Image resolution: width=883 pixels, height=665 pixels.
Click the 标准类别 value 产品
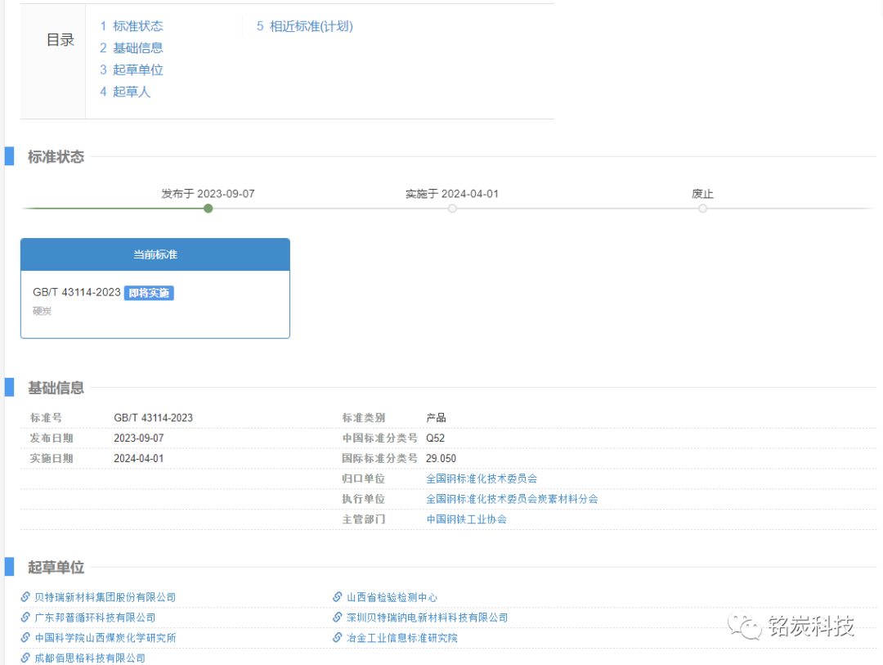pyautogui.click(x=436, y=418)
